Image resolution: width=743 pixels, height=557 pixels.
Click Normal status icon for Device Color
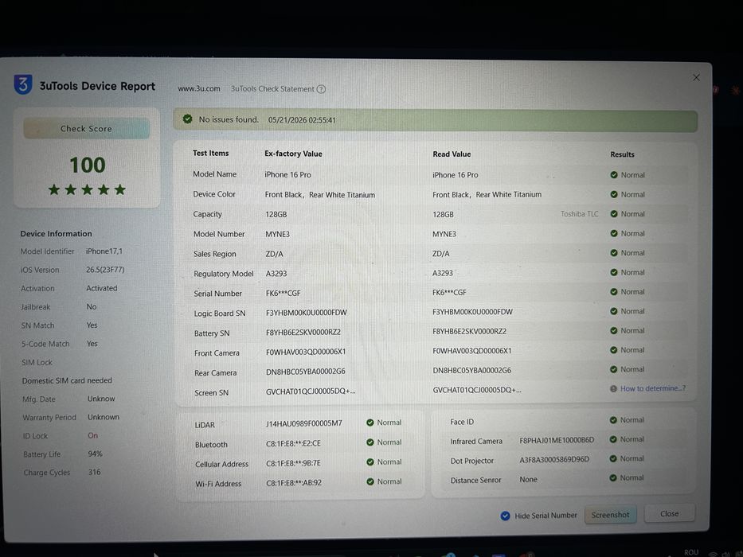614,194
